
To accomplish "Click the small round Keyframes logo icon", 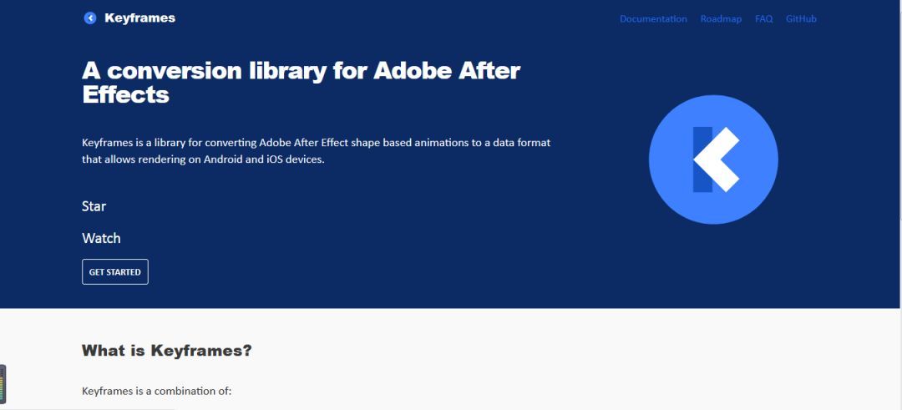I will (90, 18).
